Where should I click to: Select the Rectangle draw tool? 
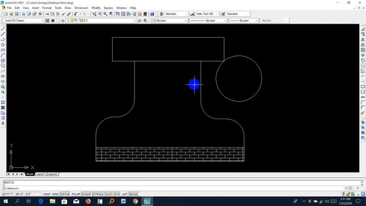click(x=3, y=50)
